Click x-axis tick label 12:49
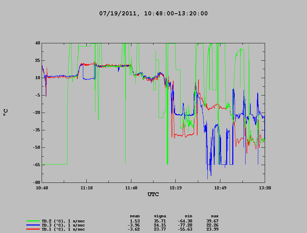The width and height of the screenshot is (307, 233). point(220,188)
